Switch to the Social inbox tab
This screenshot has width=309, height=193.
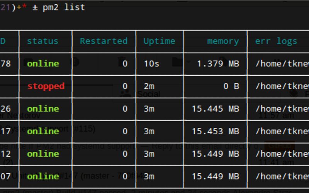coord(149,94)
